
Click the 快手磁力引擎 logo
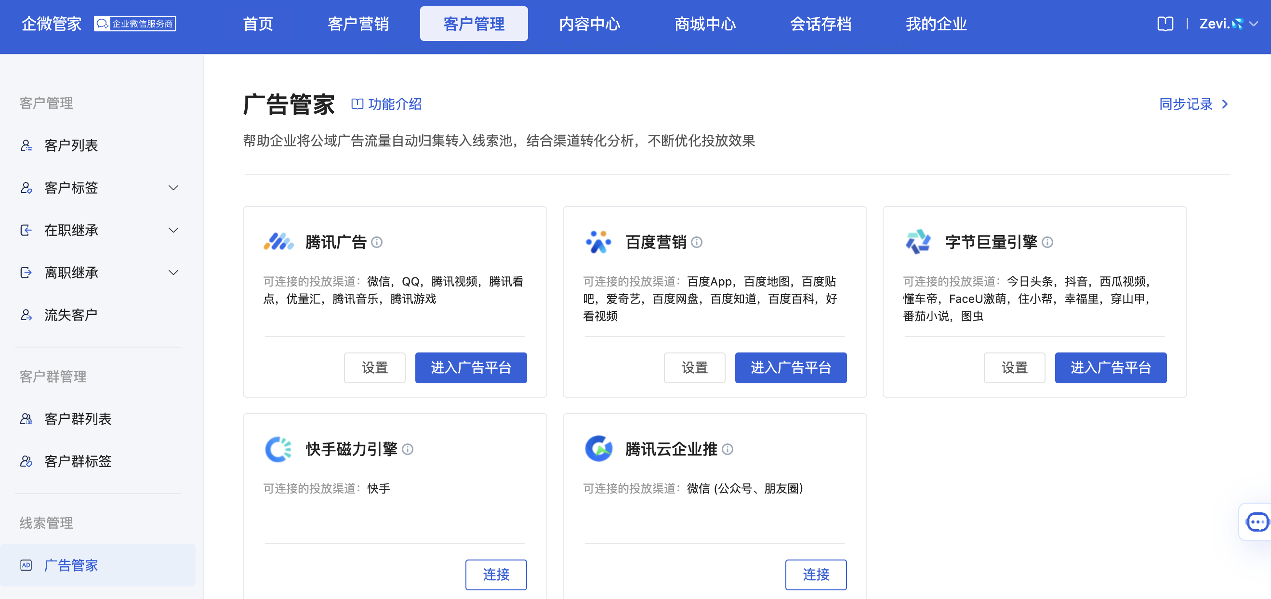278,449
